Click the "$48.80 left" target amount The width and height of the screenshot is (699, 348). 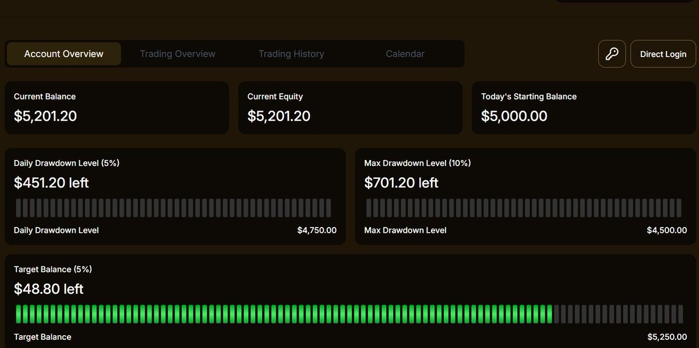(x=49, y=289)
